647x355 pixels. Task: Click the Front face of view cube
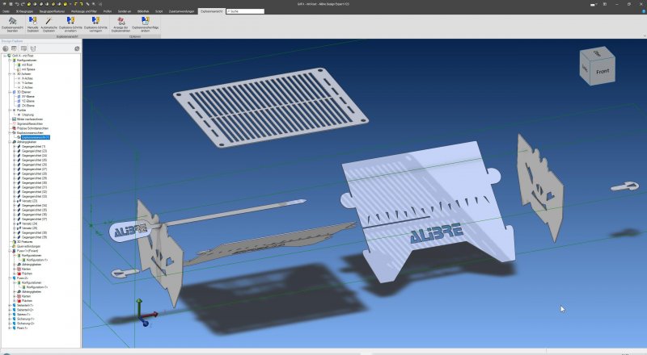tap(603, 71)
